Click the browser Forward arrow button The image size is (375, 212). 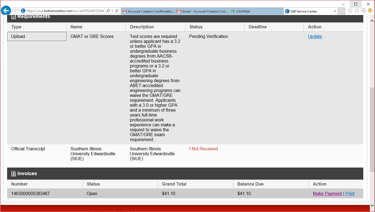point(16,11)
